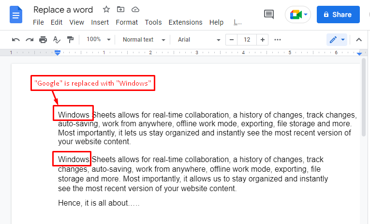The width and height of the screenshot is (370, 224).
Task: Click the Share button
Action: click(x=338, y=15)
